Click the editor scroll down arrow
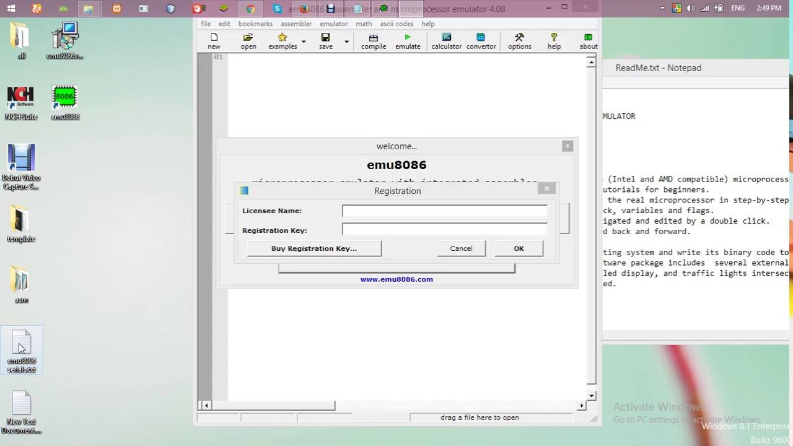Screen dimensions: 793x446 (x=592, y=395)
